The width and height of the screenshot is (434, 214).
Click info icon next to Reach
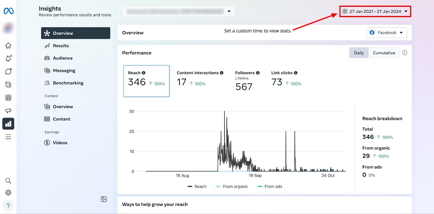click(143, 73)
